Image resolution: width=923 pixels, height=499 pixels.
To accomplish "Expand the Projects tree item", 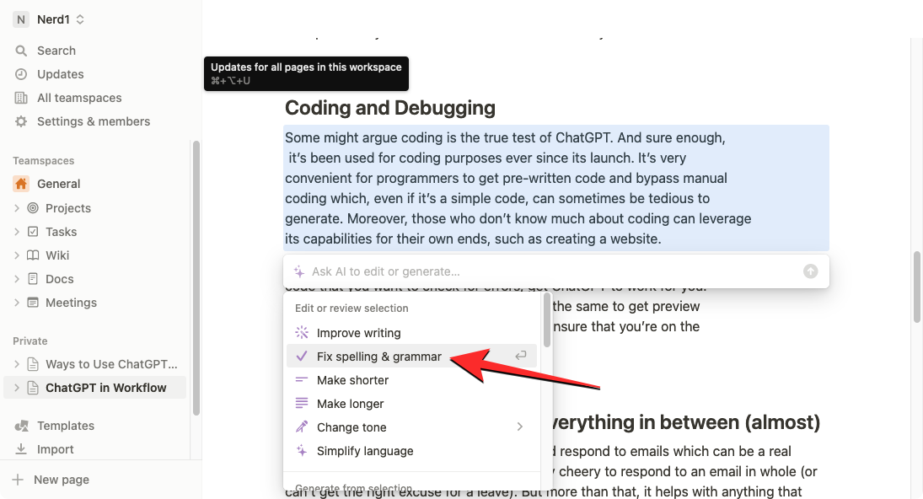I will [x=17, y=207].
